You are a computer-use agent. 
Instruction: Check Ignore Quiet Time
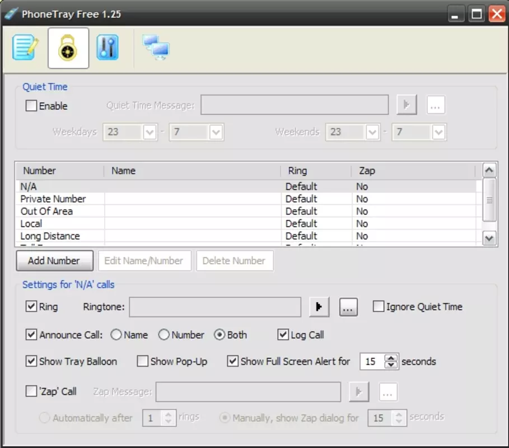click(x=379, y=306)
